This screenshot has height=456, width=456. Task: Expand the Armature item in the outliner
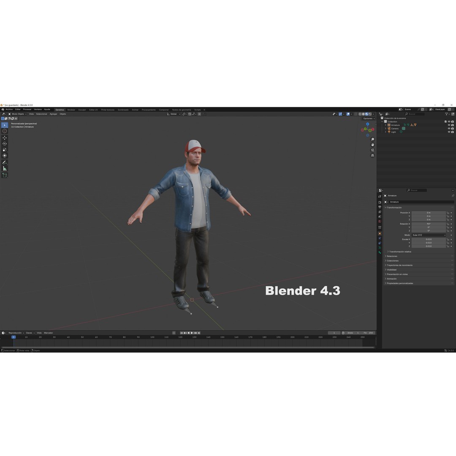[385, 125]
